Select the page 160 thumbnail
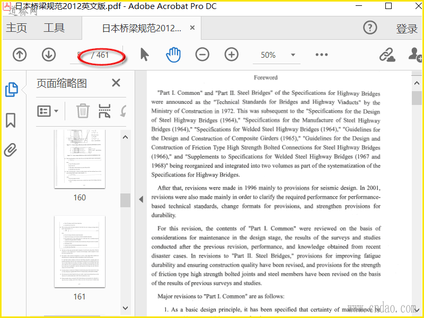The image size is (424, 318). click(79, 159)
